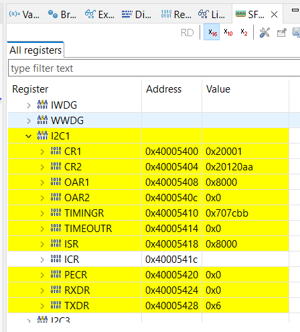Click the CR2 register icon
Viewport: 300px width, 332px height.
click(x=56, y=166)
